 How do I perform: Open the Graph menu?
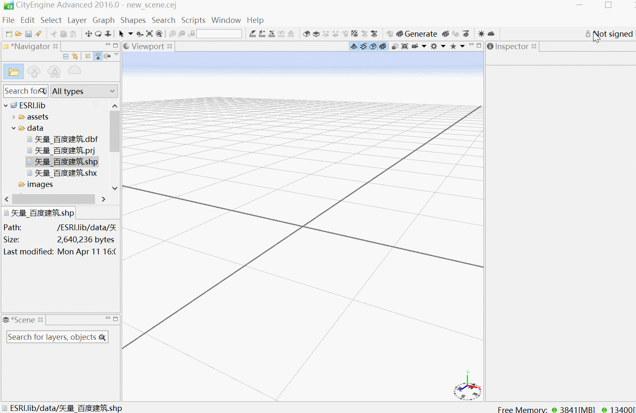103,20
